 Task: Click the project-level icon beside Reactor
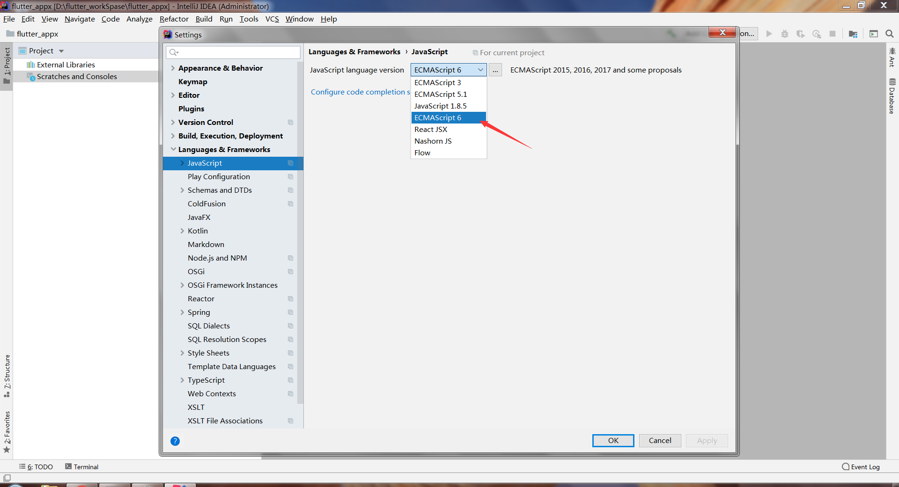pos(290,298)
